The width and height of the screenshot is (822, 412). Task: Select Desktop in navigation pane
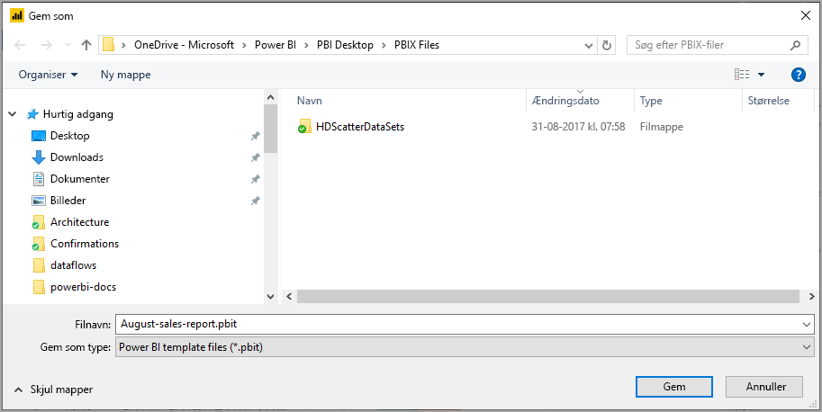69,136
